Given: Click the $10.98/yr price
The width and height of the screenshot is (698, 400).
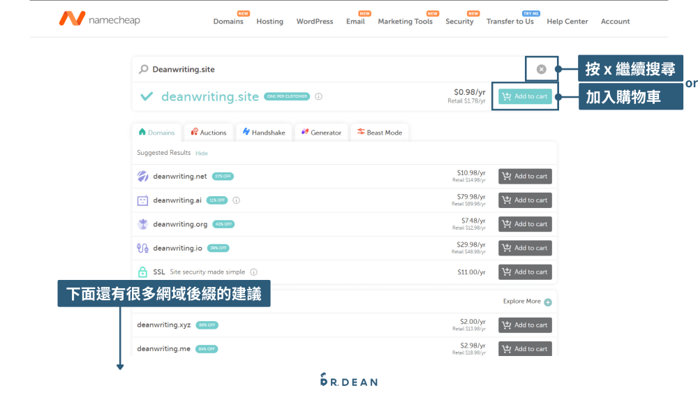Looking at the screenshot, I should coord(471,173).
